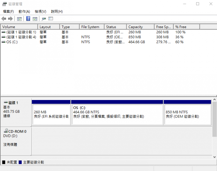This screenshot has height=171, width=217.
Task: Click the Forward arrow toolbar icon
Action: pyautogui.click(x=10, y=19)
